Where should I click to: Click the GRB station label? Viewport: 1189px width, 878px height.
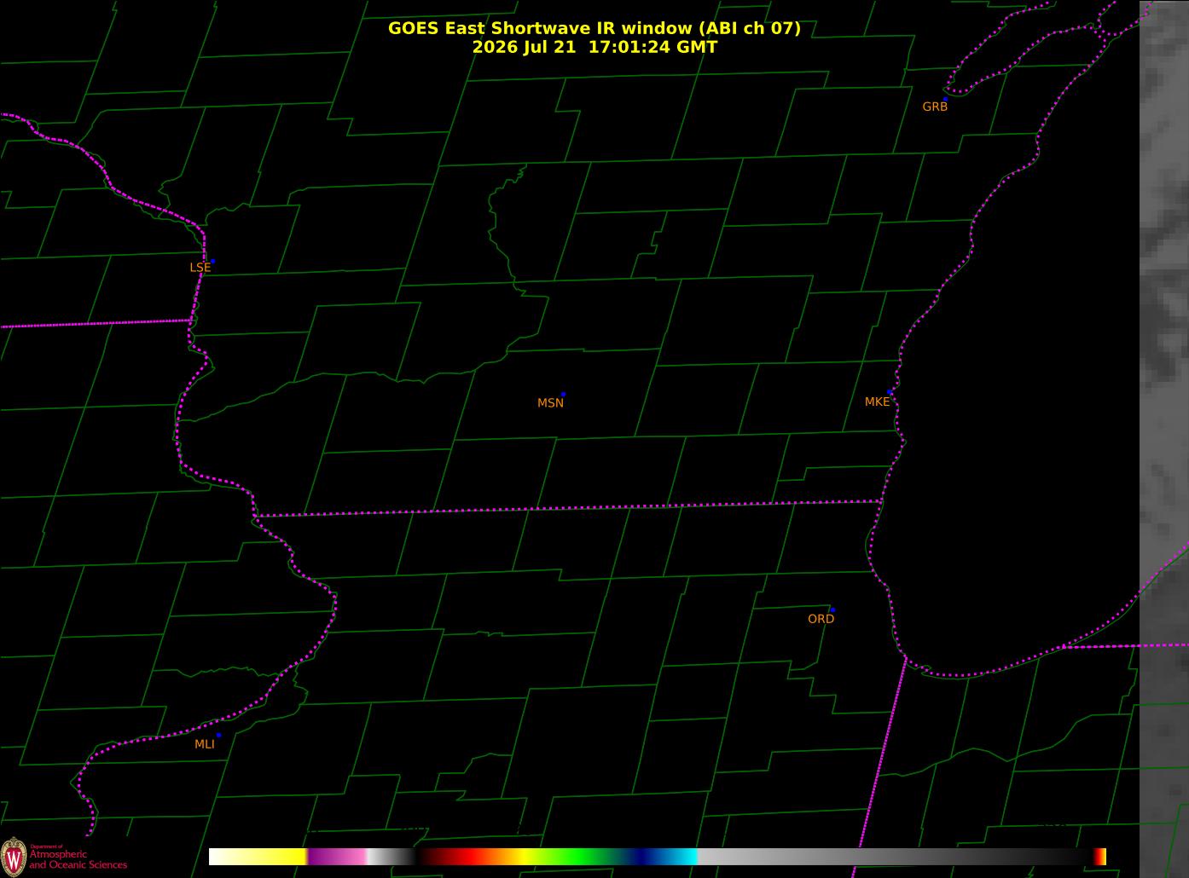pyautogui.click(x=935, y=107)
